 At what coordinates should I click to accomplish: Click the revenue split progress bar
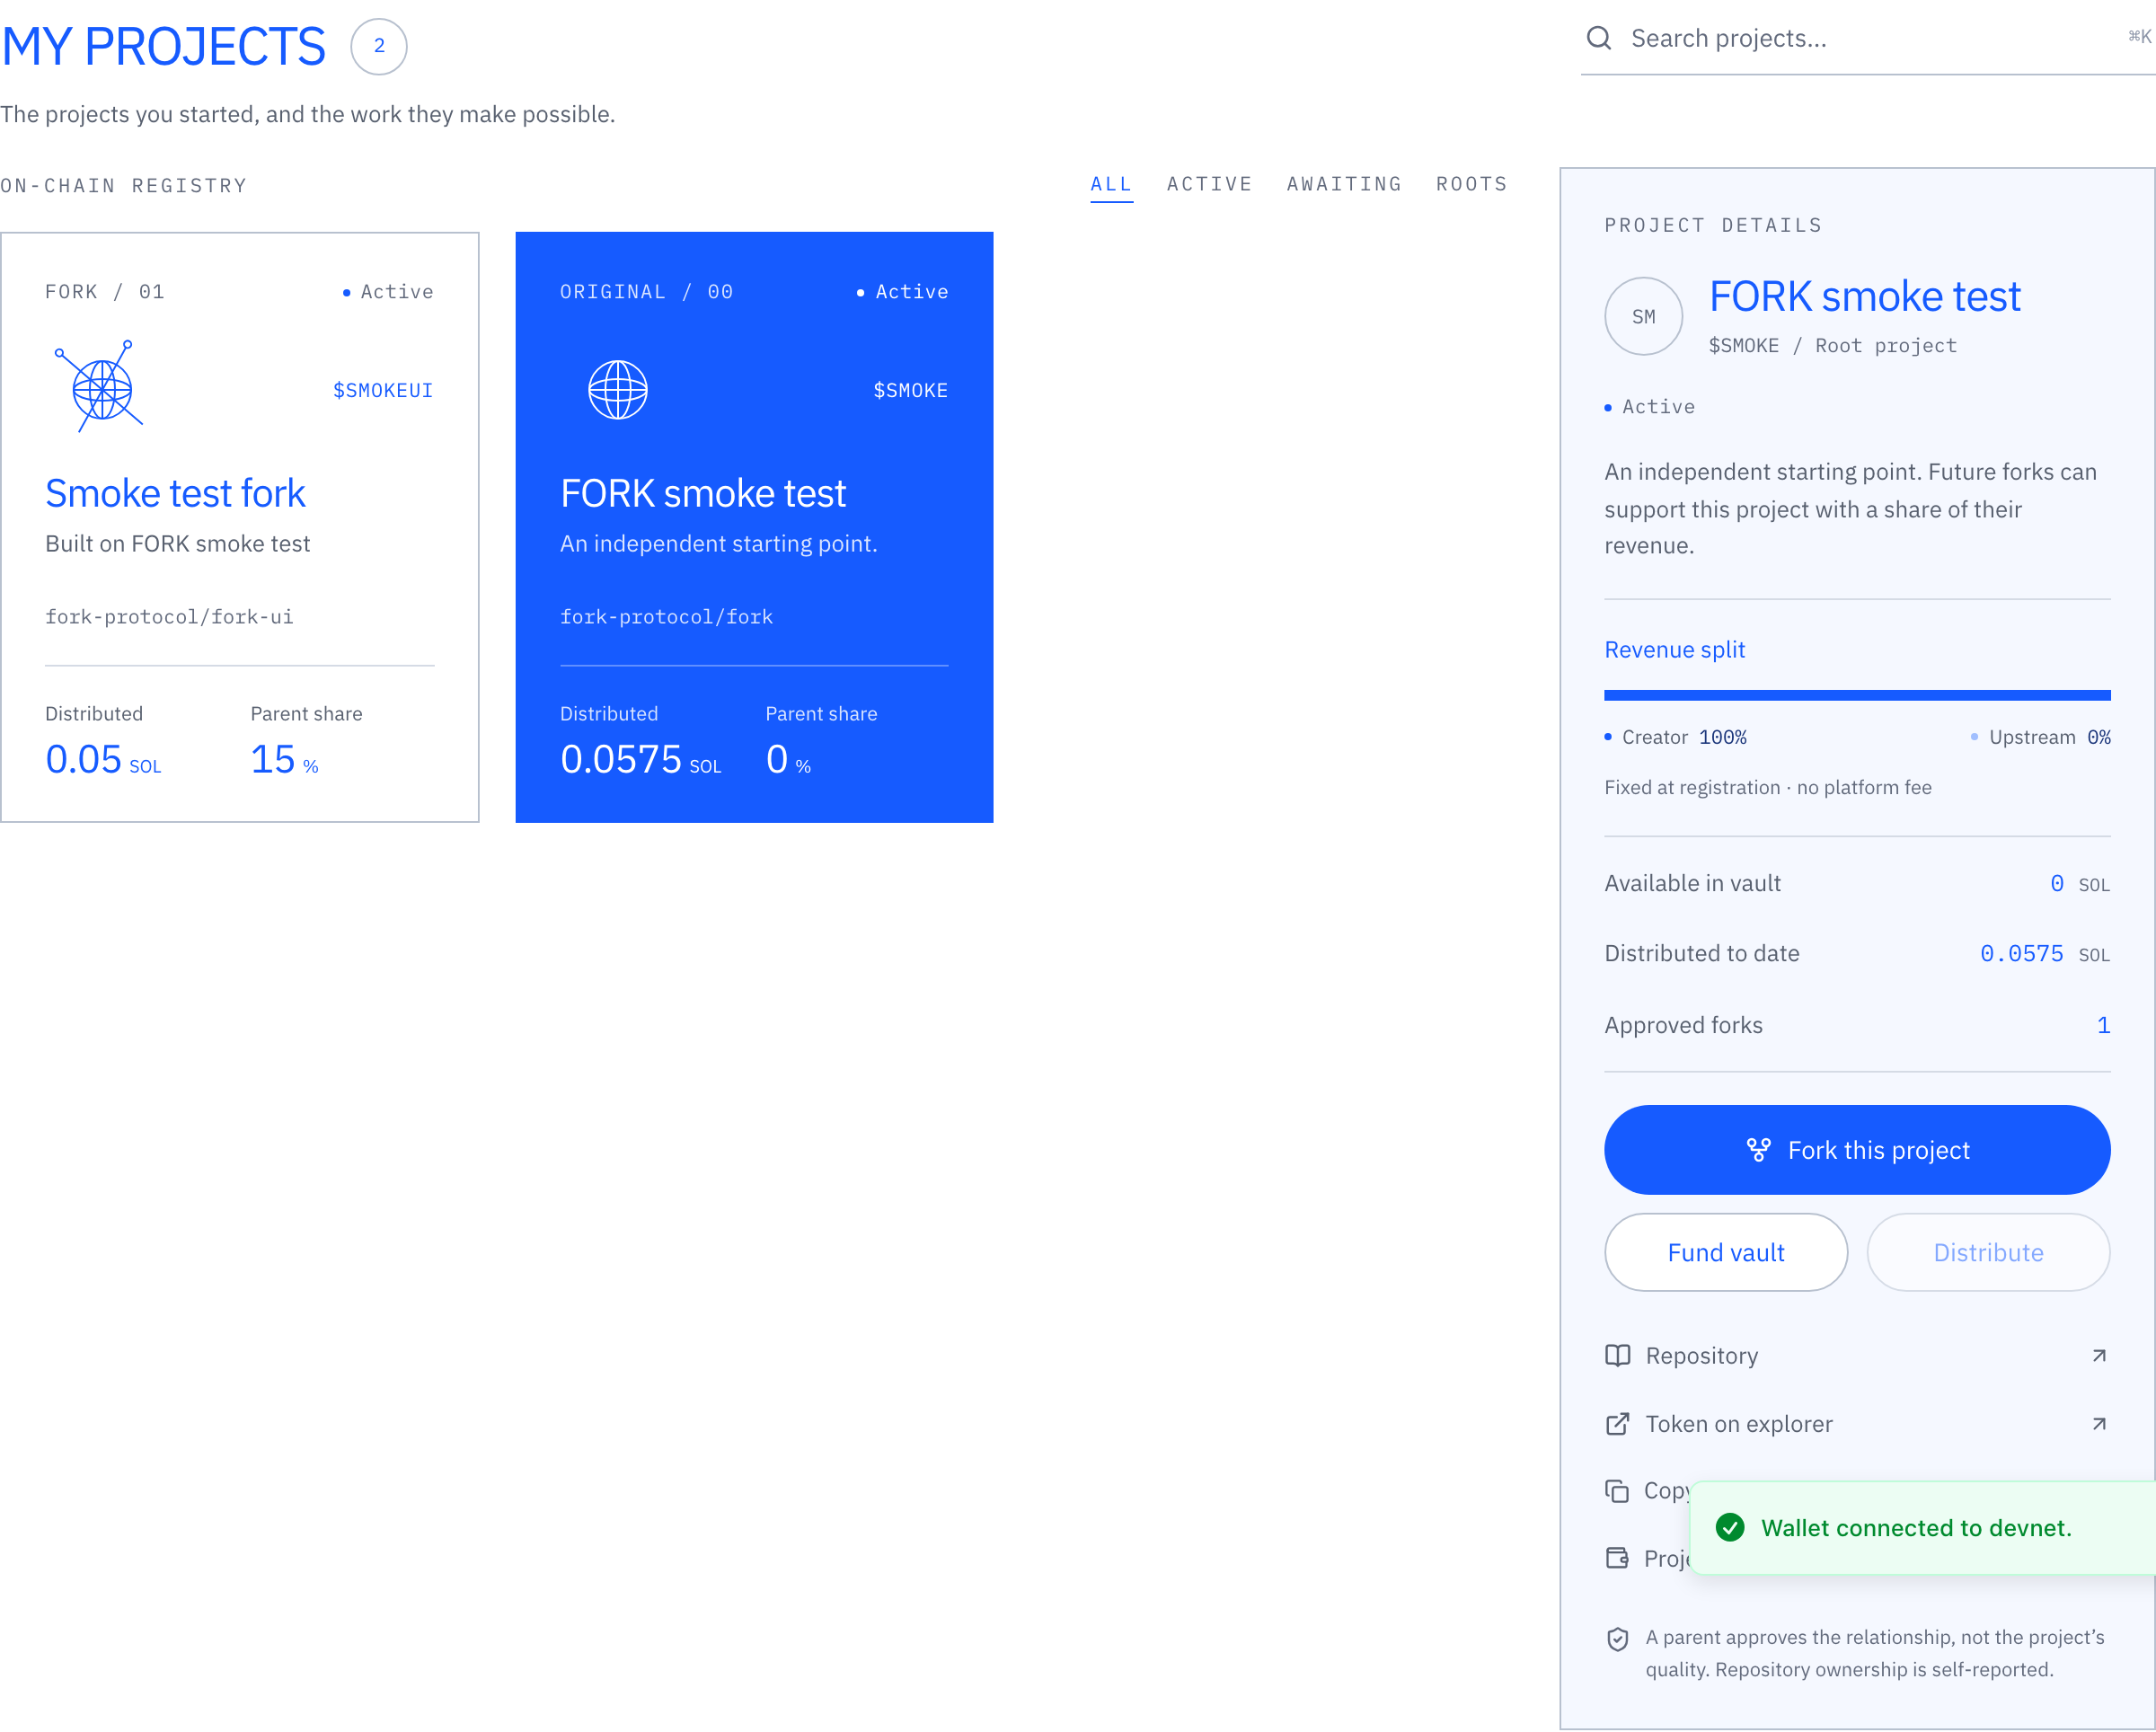[1857, 695]
